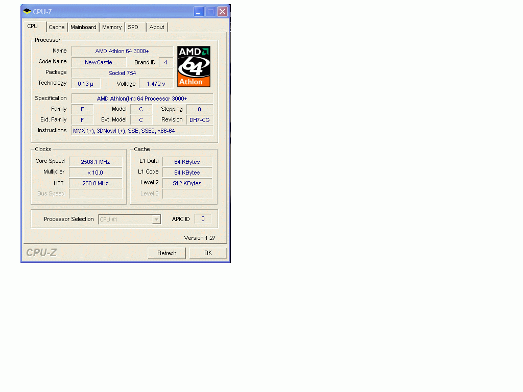This screenshot has width=523, height=392.
Task: Open the About tab
Action: click(157, 28)
